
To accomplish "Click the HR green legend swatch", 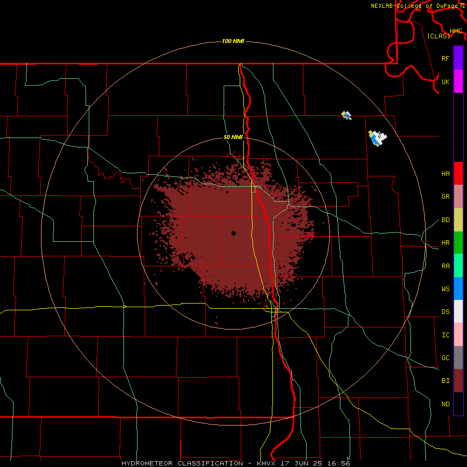I will pyautogui.click(x=458, y=243).
